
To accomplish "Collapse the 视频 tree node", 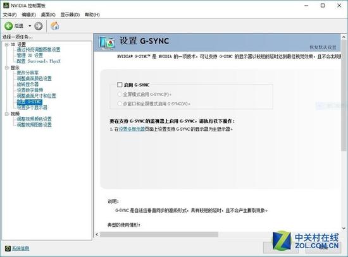I will [x=7, y=114].
